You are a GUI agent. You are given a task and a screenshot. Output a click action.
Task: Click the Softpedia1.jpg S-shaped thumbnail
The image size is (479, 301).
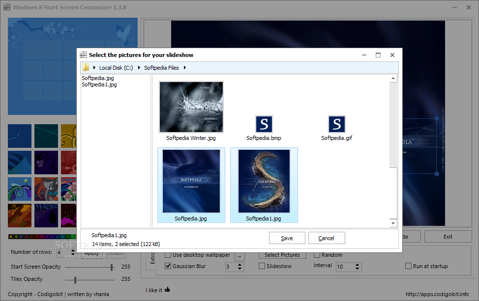[x=264, y=181]
